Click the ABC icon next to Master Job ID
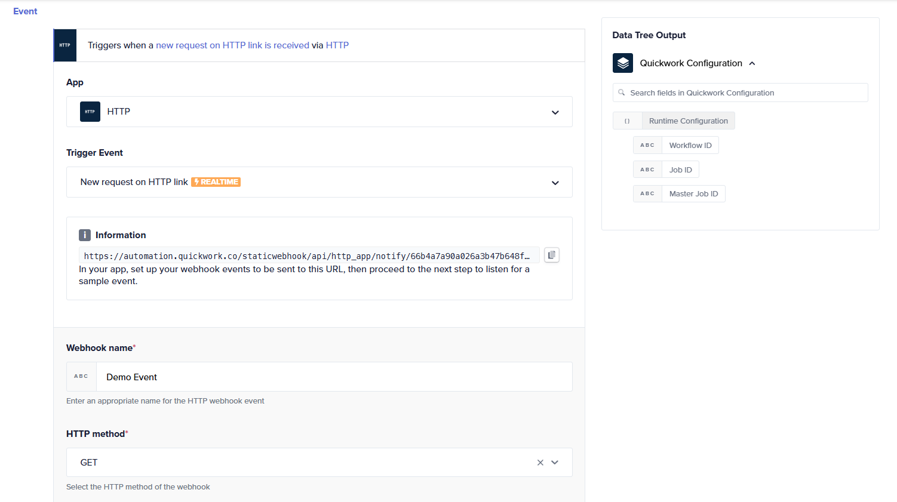 (647, 193)
